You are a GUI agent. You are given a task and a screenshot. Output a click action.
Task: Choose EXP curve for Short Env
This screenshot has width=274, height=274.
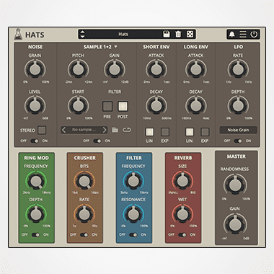pyautogui.click(x=165, y=132)
